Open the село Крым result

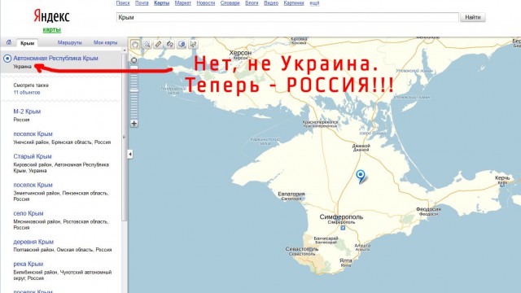(x=28, y=213)
